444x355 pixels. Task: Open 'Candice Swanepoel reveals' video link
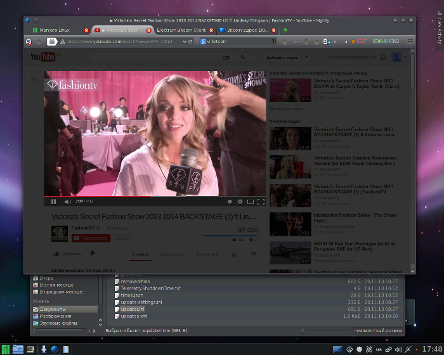[x=355, y=160]
